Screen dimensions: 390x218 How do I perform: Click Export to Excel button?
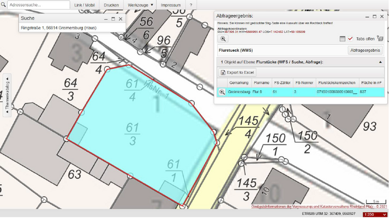(x=237, y=72)
